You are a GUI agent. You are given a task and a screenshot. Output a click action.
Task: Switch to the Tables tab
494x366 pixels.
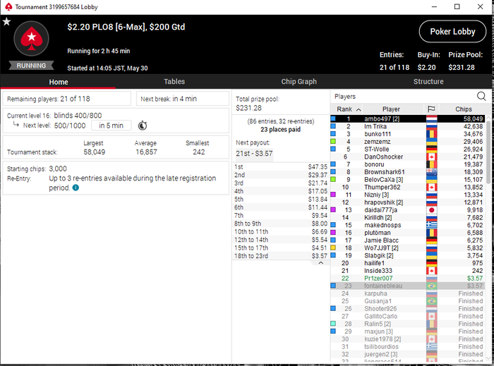tap(174, 82)
